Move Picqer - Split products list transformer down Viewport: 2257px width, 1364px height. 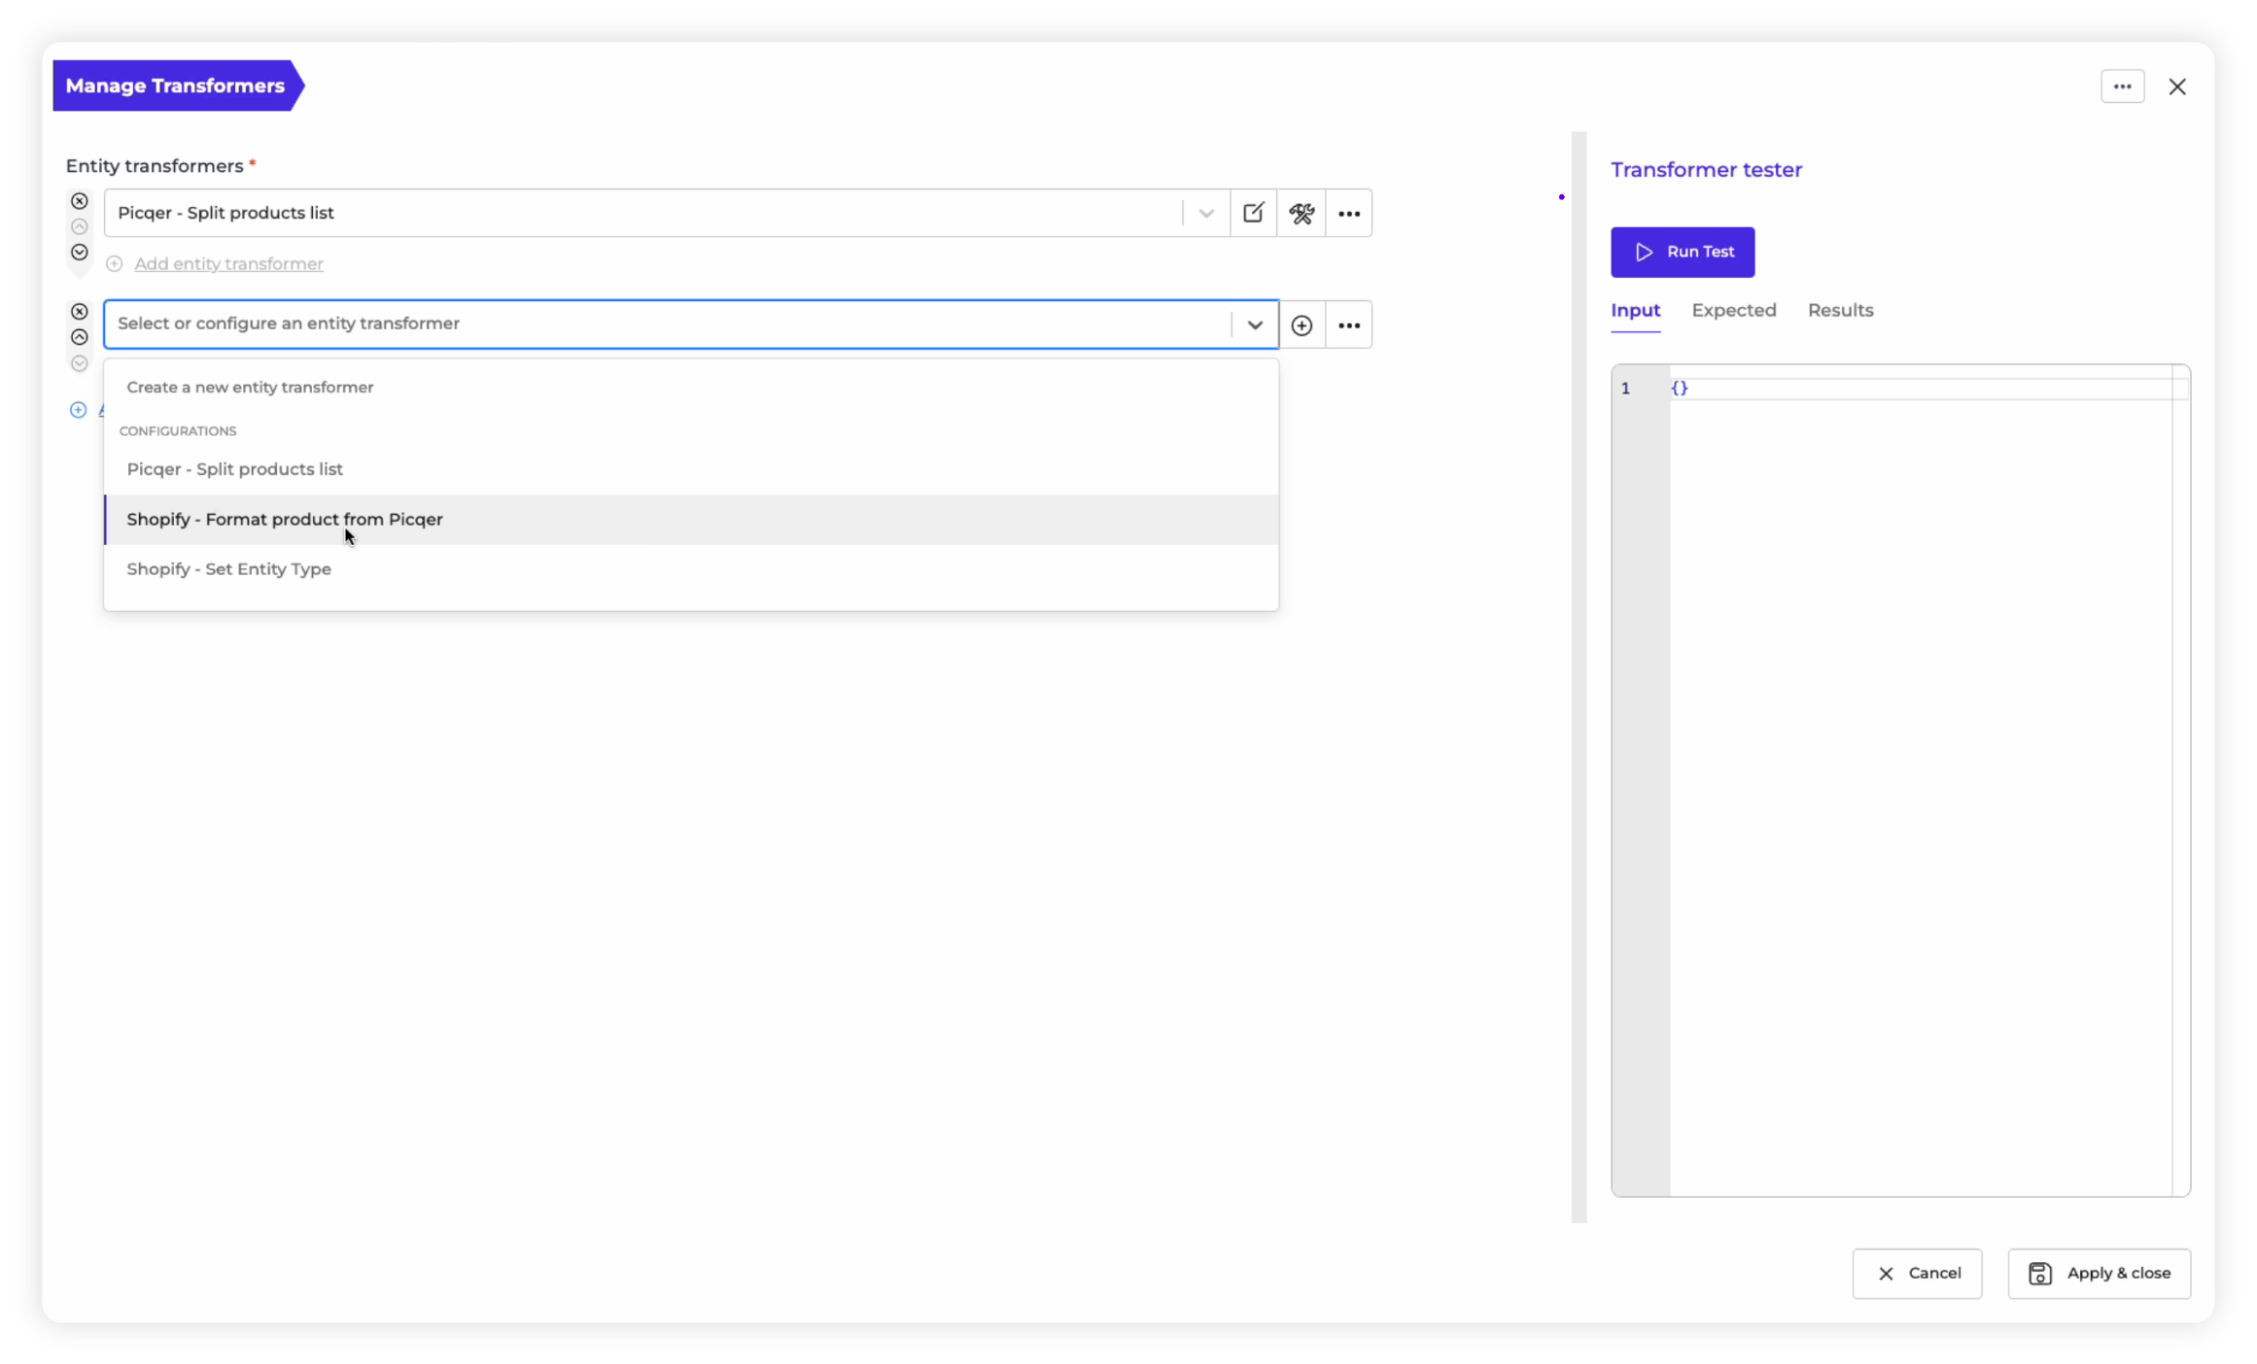coord(80,253)
